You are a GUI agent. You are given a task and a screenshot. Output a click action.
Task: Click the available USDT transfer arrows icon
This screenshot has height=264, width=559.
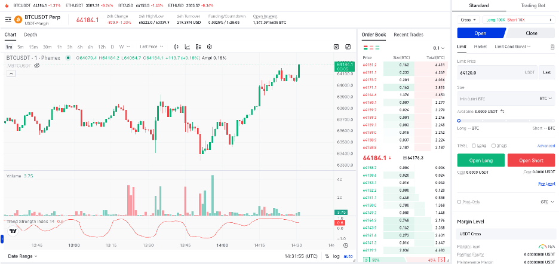(x=502, y=111)
